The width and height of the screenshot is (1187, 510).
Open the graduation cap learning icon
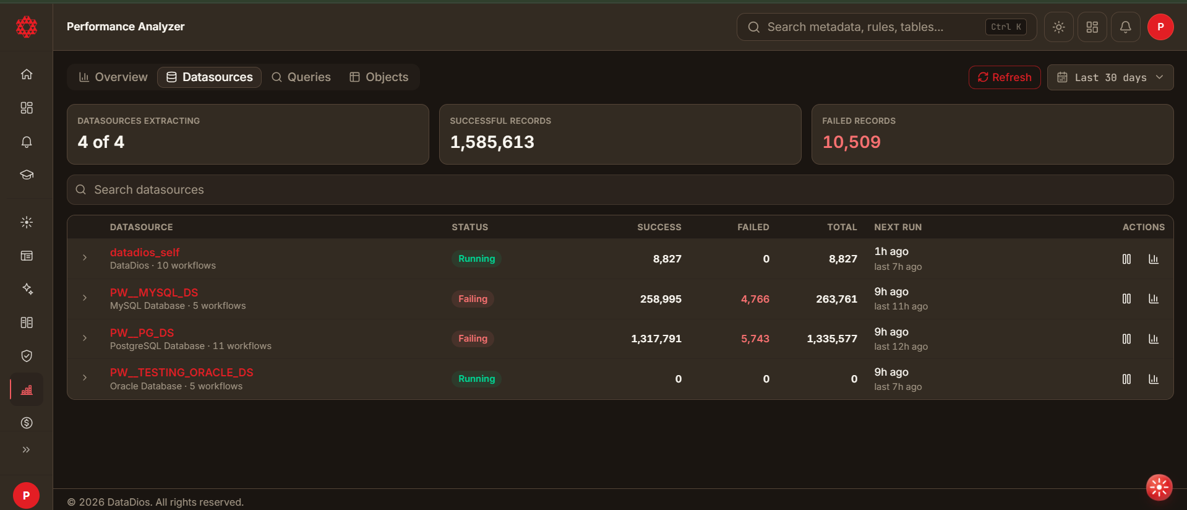point(27,175)
